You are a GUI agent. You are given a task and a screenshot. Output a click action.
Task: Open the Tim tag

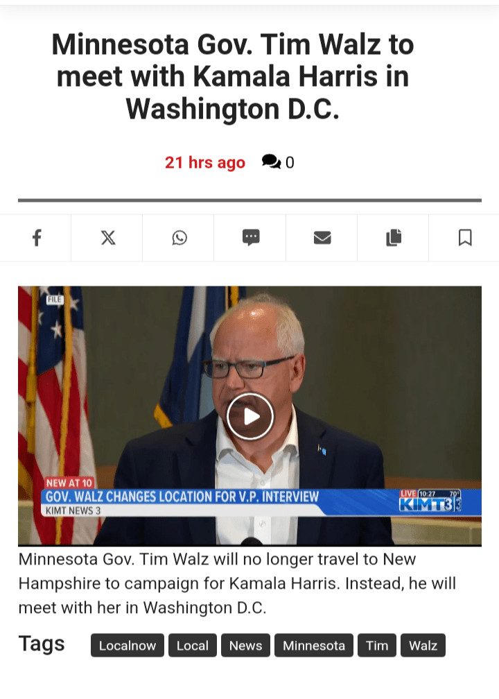click(x=377, y=645)
